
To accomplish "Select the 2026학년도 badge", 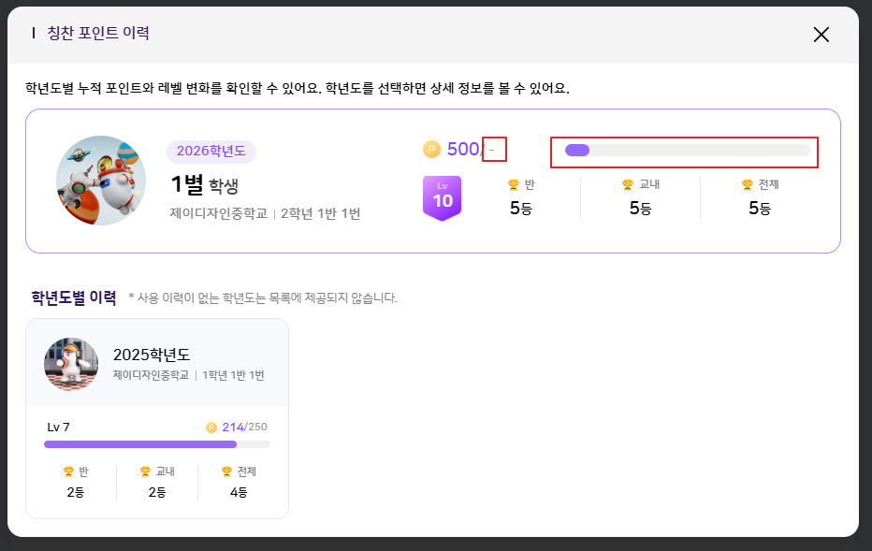I will pyautogui.click(x=211, y=152).
